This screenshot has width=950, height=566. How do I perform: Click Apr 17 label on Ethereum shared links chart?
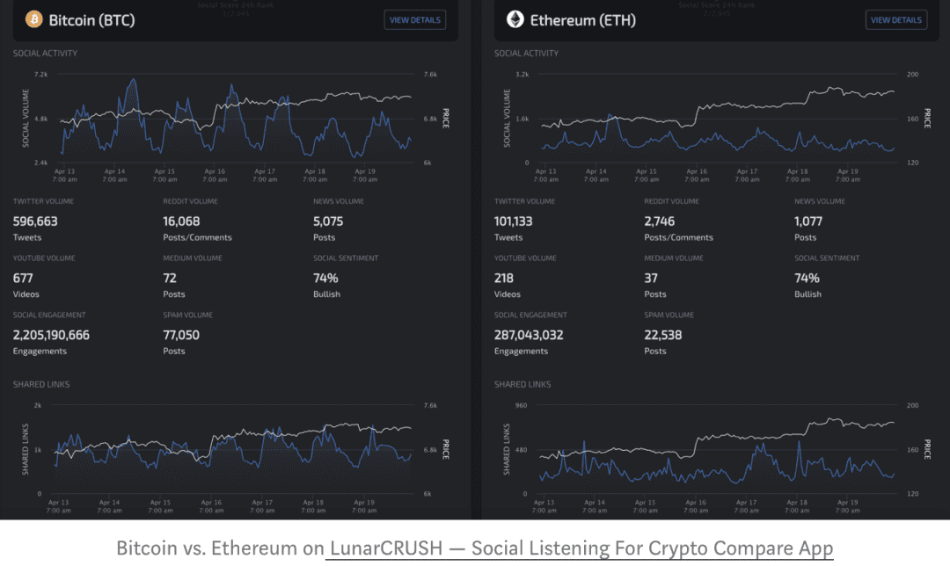point(747,507)
